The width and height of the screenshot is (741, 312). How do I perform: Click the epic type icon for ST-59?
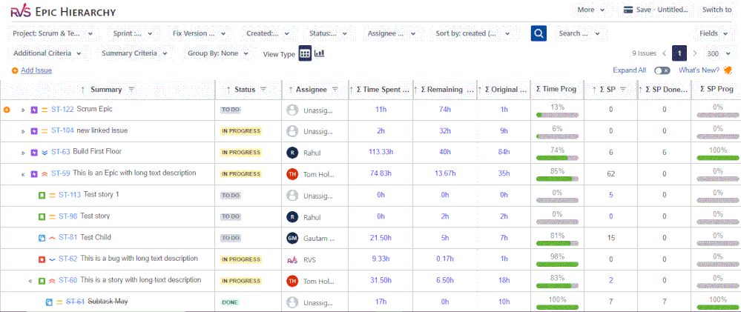tap(33, 173)
